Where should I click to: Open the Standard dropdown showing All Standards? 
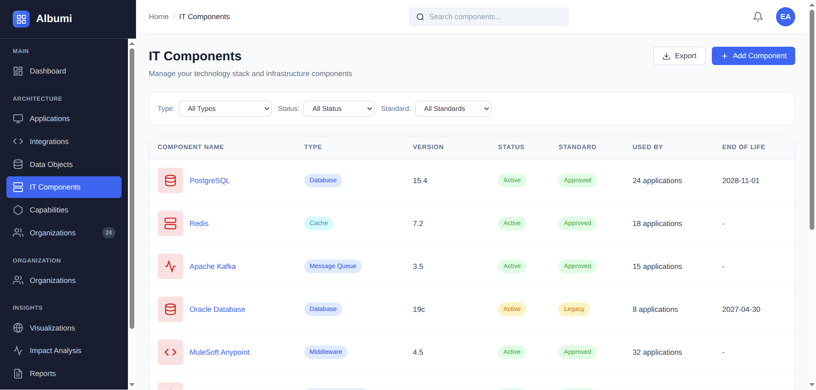[x=453, y=108]
